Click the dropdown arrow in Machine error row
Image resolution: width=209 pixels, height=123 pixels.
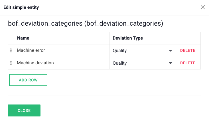tap(171, 51)
